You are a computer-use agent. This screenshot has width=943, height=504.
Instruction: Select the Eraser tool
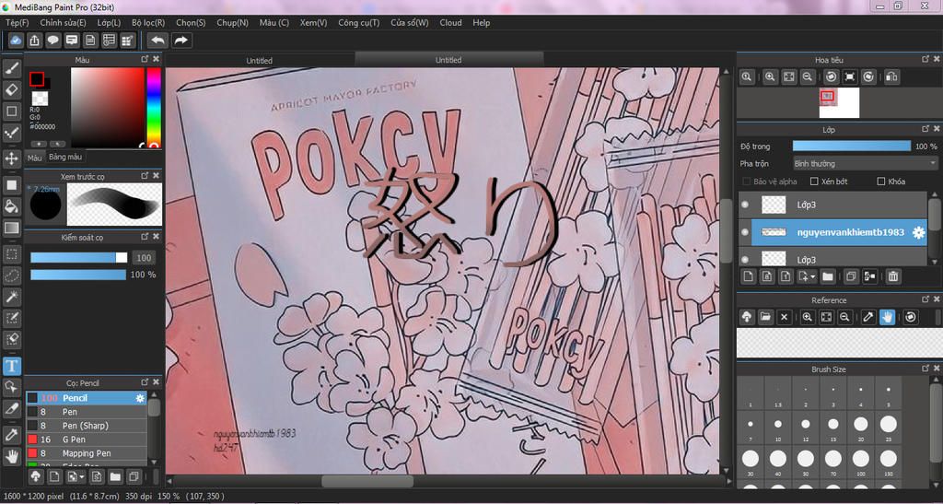(11, 90)
